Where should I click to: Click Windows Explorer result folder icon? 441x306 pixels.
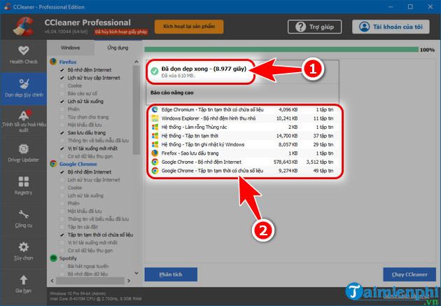point(155,118)
